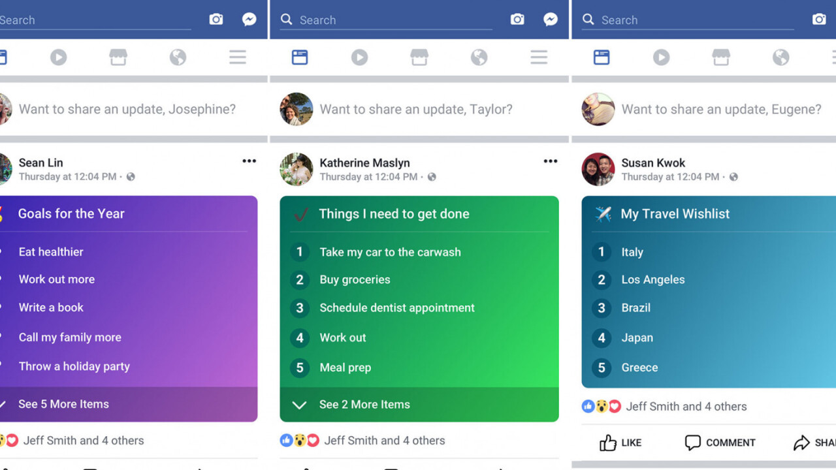
Task: Open notifications via the globe icon
Action: 479,57
